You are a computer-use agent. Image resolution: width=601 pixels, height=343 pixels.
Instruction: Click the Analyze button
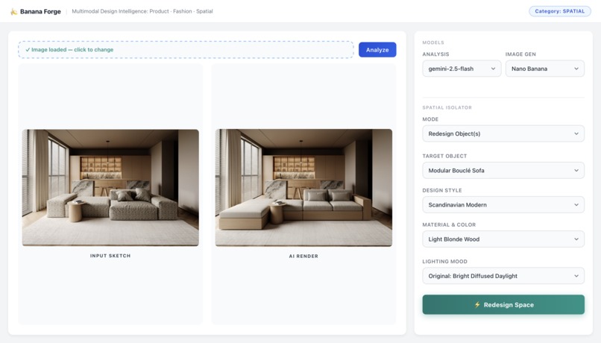[377, 50]
